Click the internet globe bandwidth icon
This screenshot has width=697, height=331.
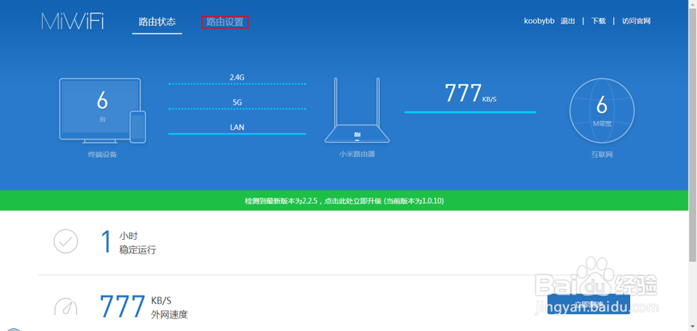point(602,111)
